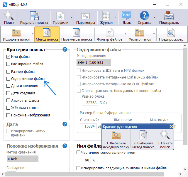
Task: Open help for Дата section
Action: click(x=65, y=124)
